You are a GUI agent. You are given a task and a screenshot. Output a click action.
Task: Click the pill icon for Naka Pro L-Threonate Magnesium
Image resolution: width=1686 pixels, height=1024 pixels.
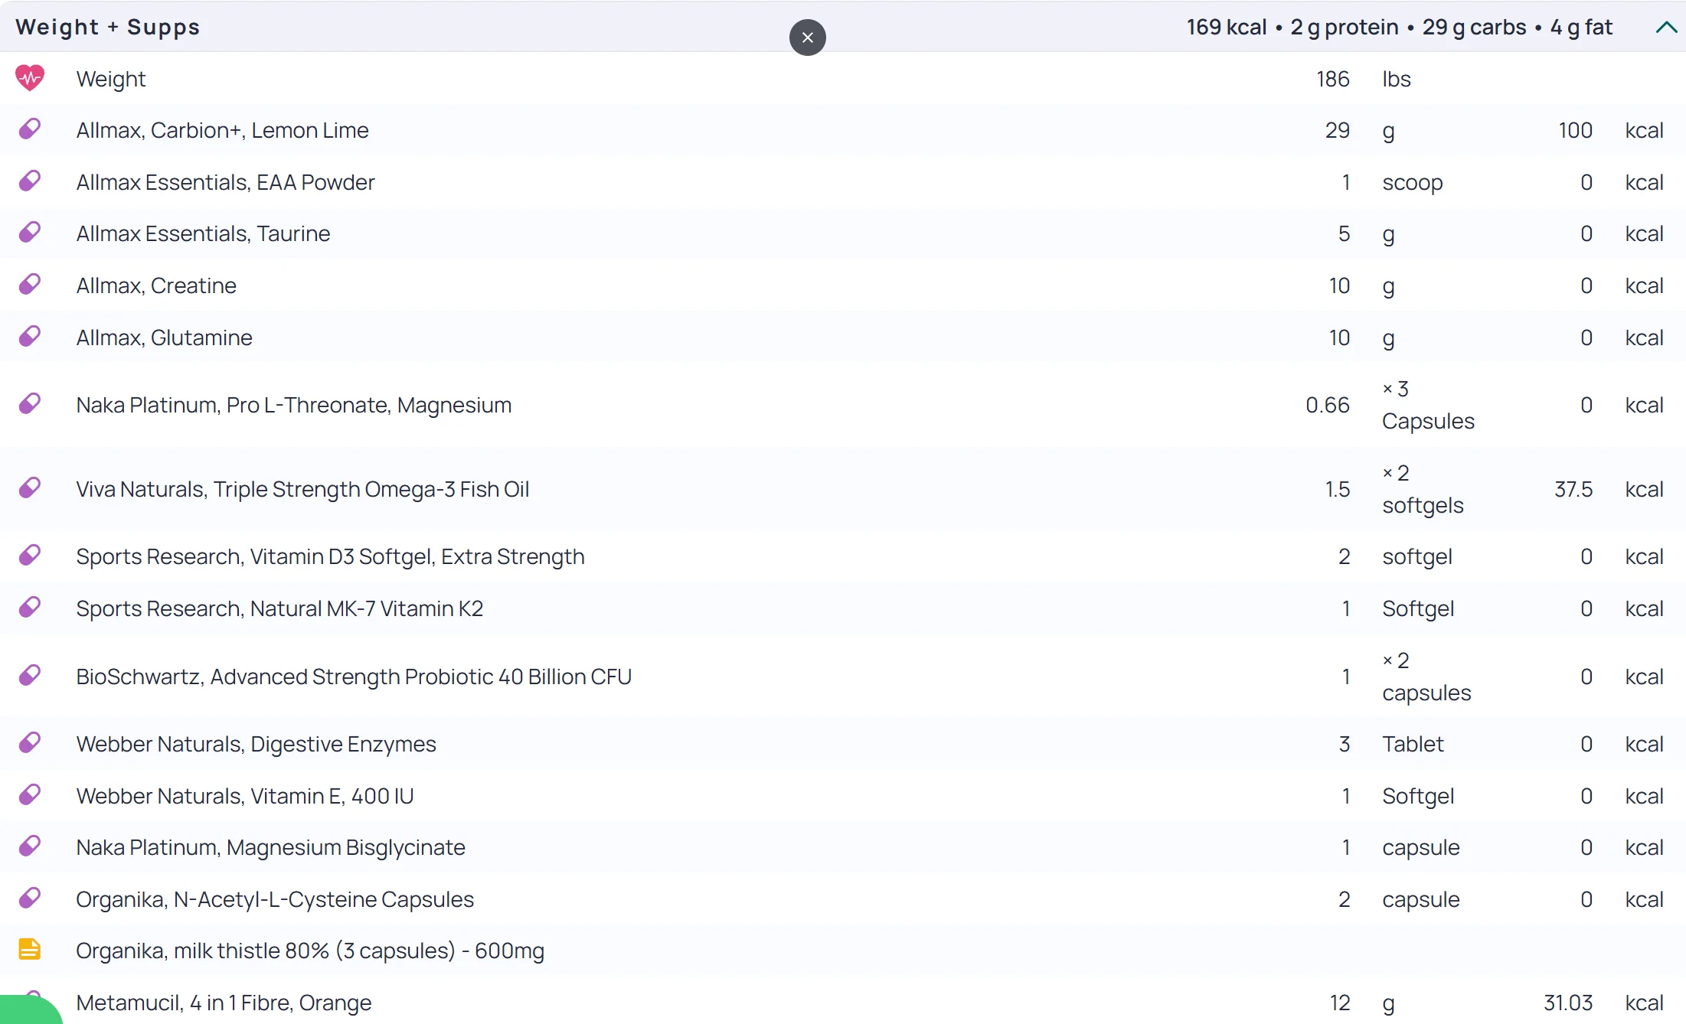[30, 403]
